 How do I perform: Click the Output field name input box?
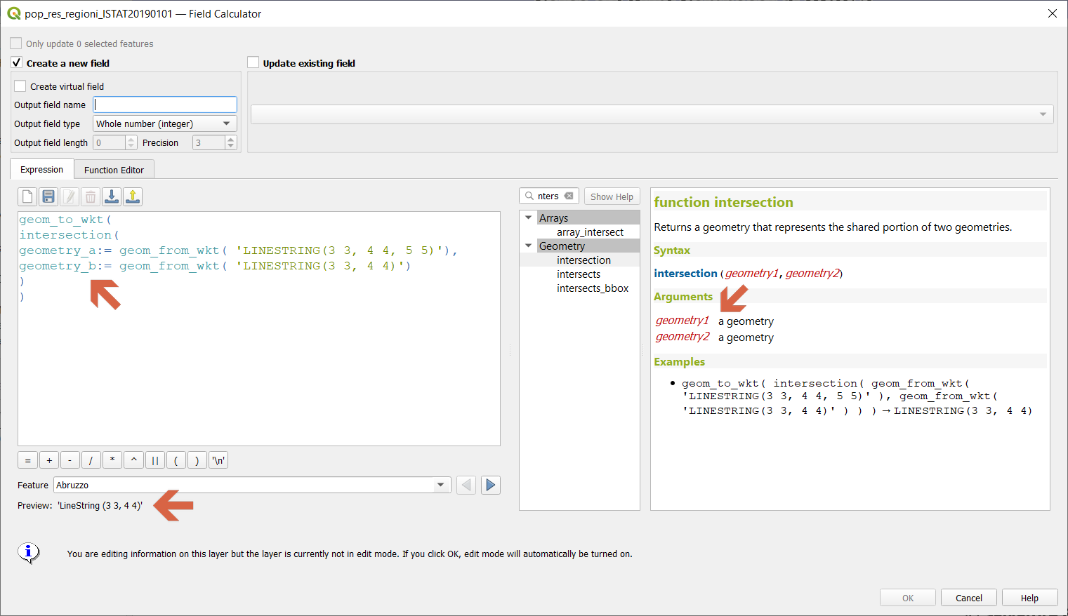point(164,104)
